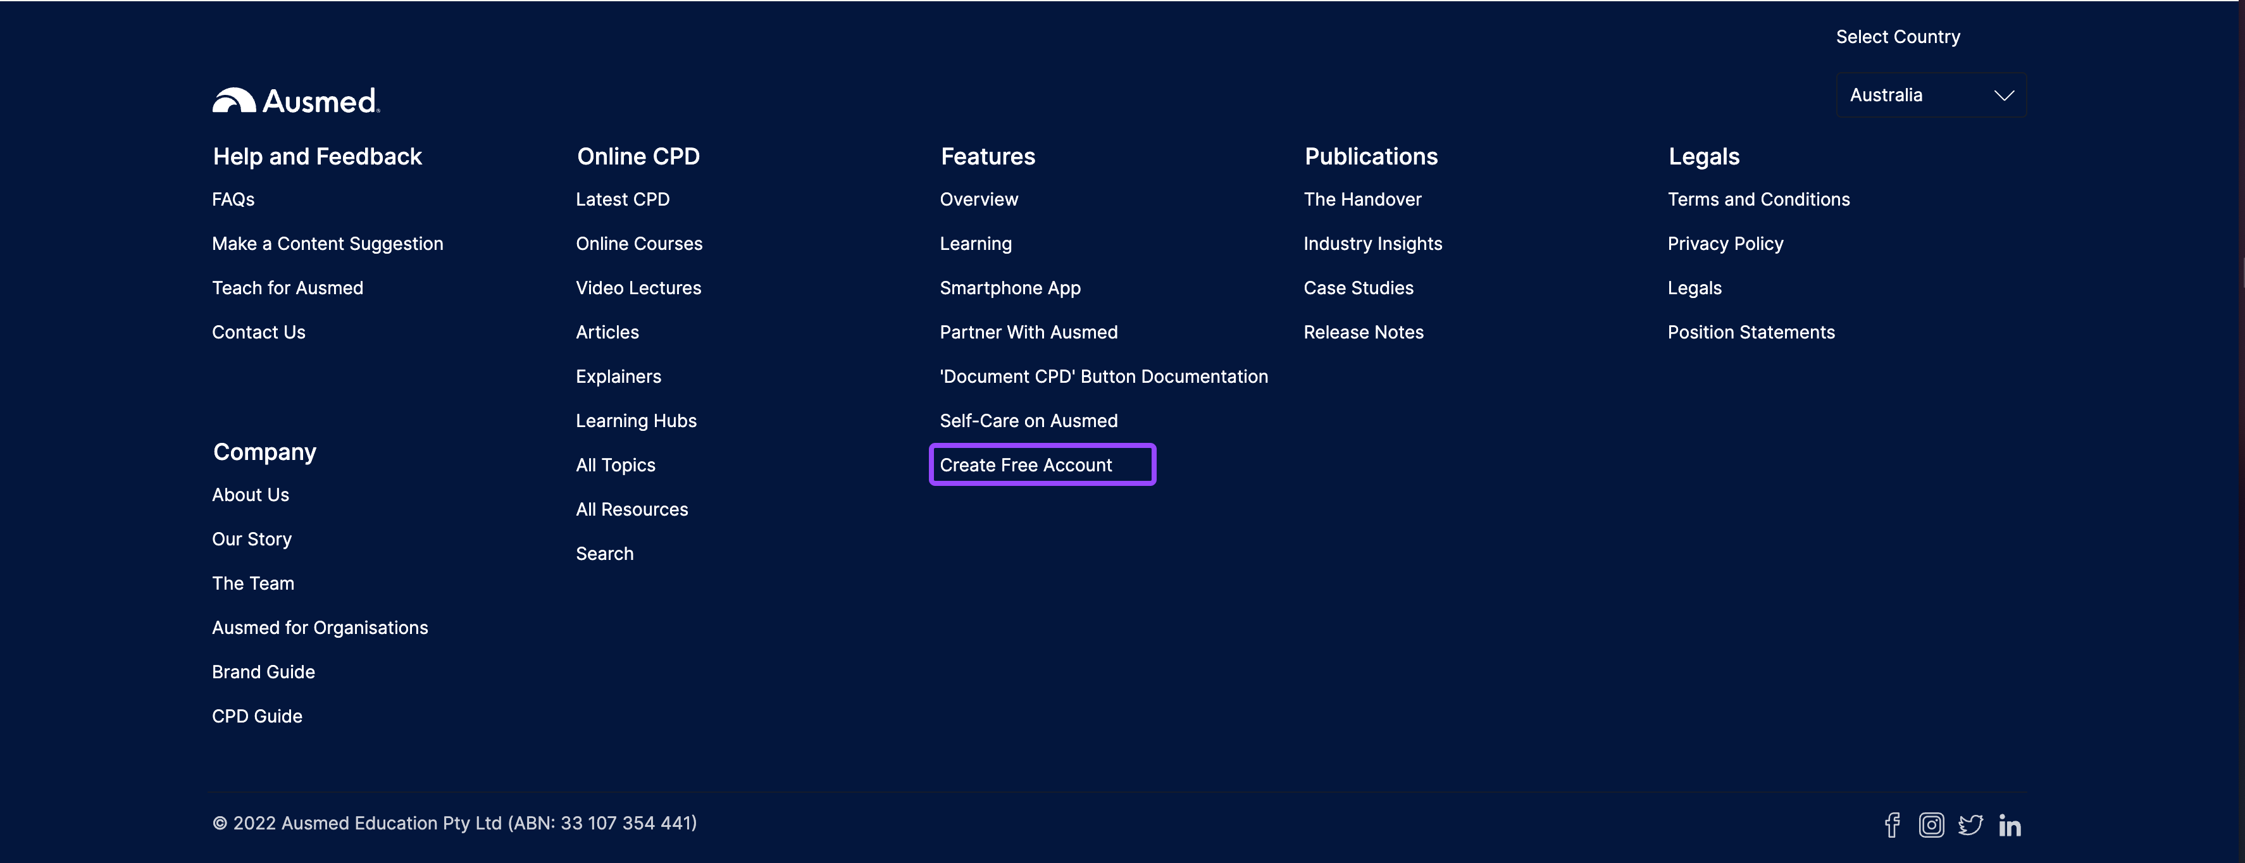The height and width of the screenshot is (863, 2245).
Task: Go to Latest CPD
Action: point(623,200)
